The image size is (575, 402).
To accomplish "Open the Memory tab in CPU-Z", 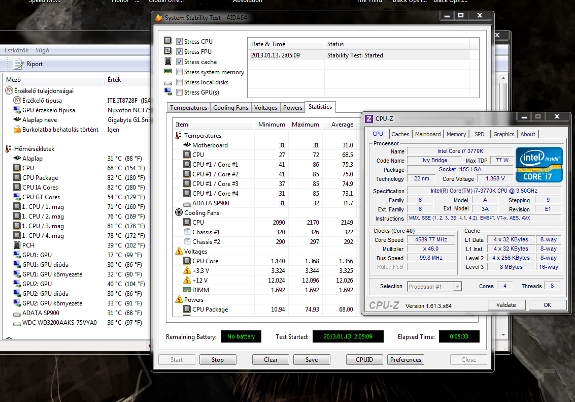I will (456, 134).
